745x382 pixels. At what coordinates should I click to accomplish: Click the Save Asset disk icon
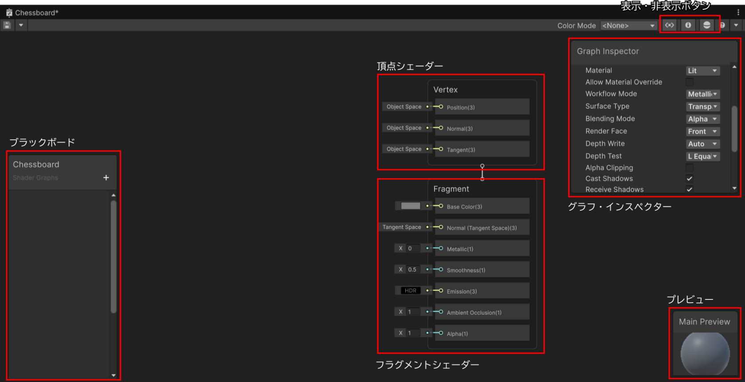coord(7,25)
